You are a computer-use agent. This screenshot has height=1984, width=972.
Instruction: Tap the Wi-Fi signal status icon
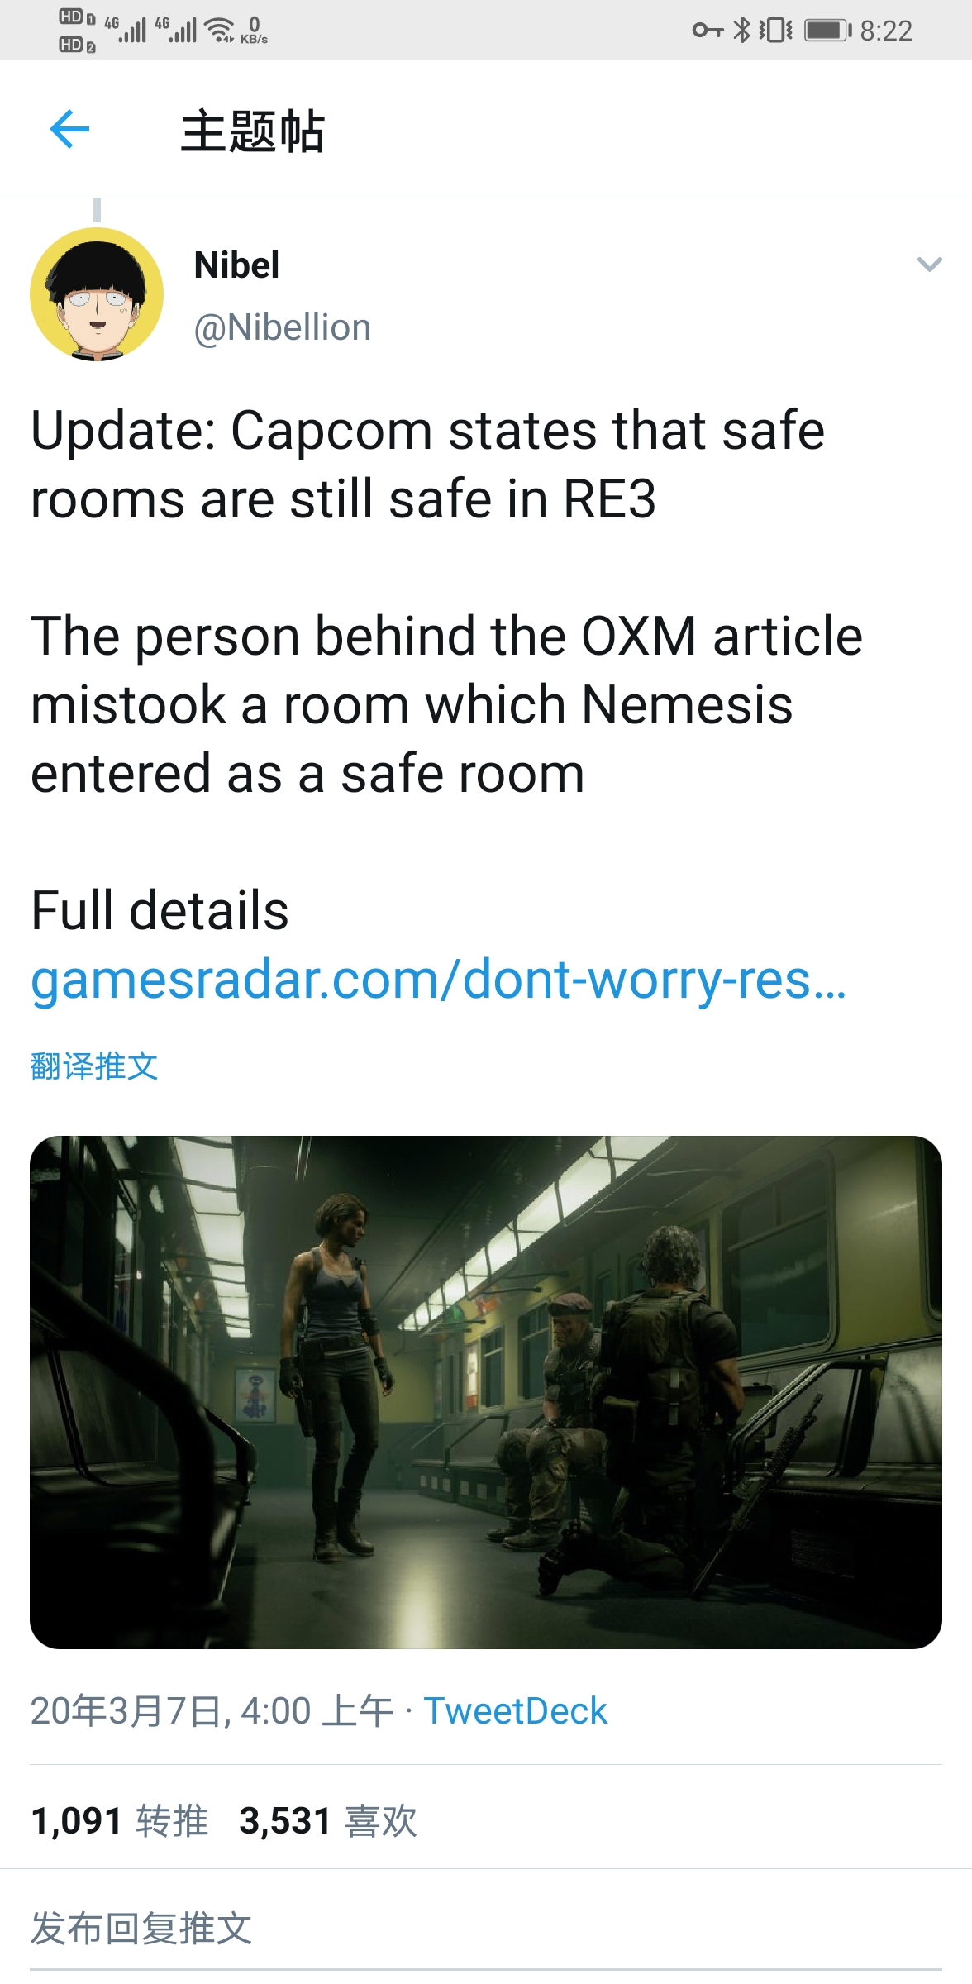click(220, 30)
